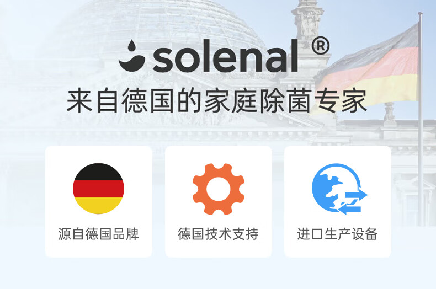Select the 进口生产设备 text label

(337, 234)
